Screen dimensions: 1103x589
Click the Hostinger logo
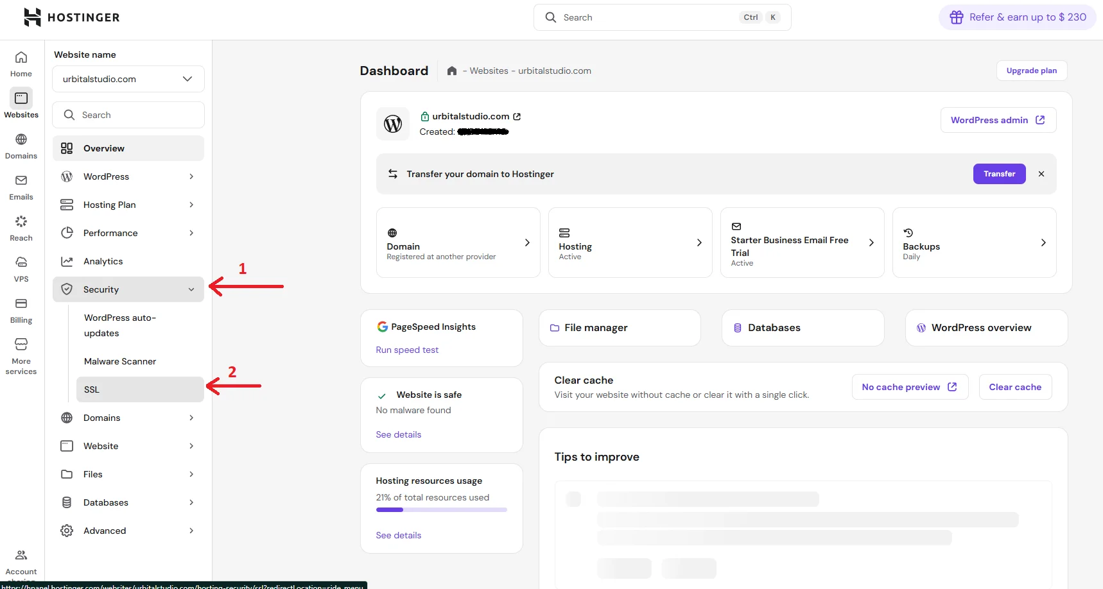pyautogui.click(x=71, y=17)
